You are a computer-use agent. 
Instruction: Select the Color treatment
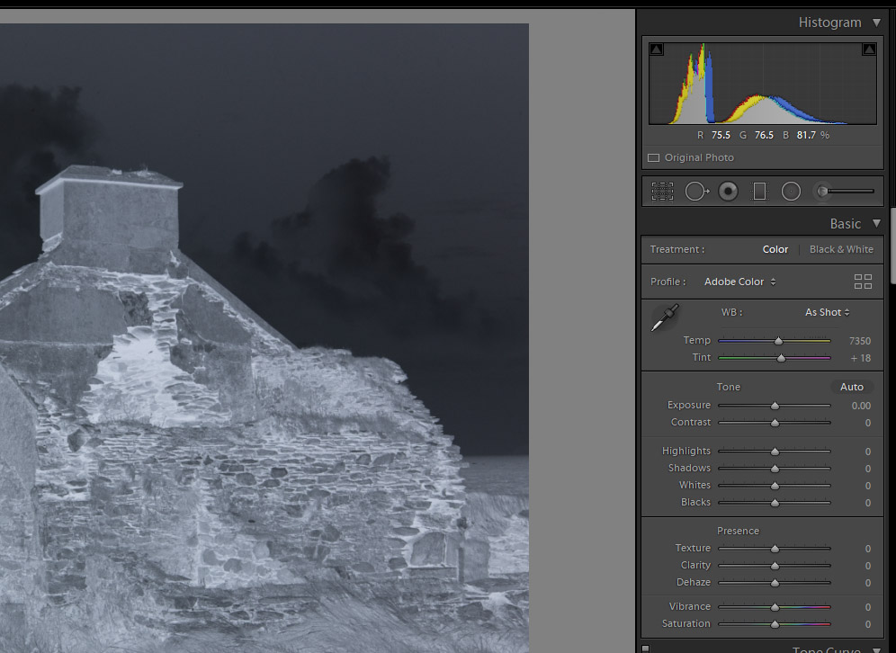click(775, 249)
